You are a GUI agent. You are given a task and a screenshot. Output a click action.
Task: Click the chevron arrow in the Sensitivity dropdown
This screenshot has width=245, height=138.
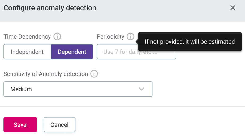pos(141,89)
